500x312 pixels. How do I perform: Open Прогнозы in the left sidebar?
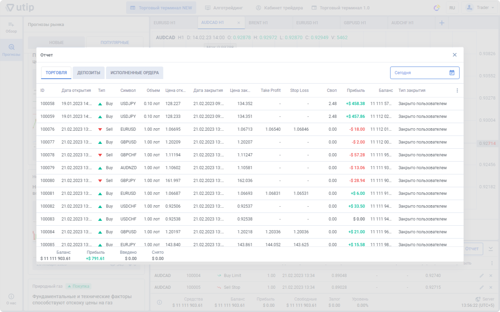11,50
